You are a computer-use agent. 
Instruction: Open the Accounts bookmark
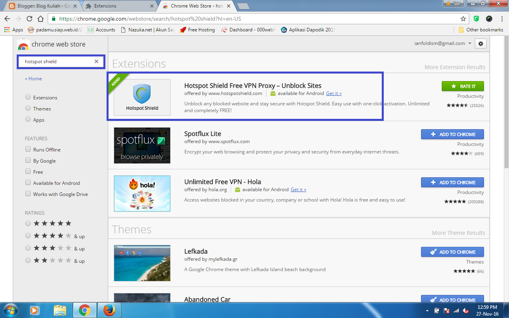101,30
